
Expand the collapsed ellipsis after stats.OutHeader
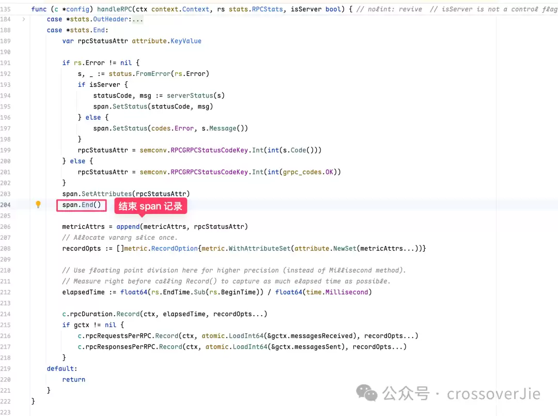[x=136, y=19]
